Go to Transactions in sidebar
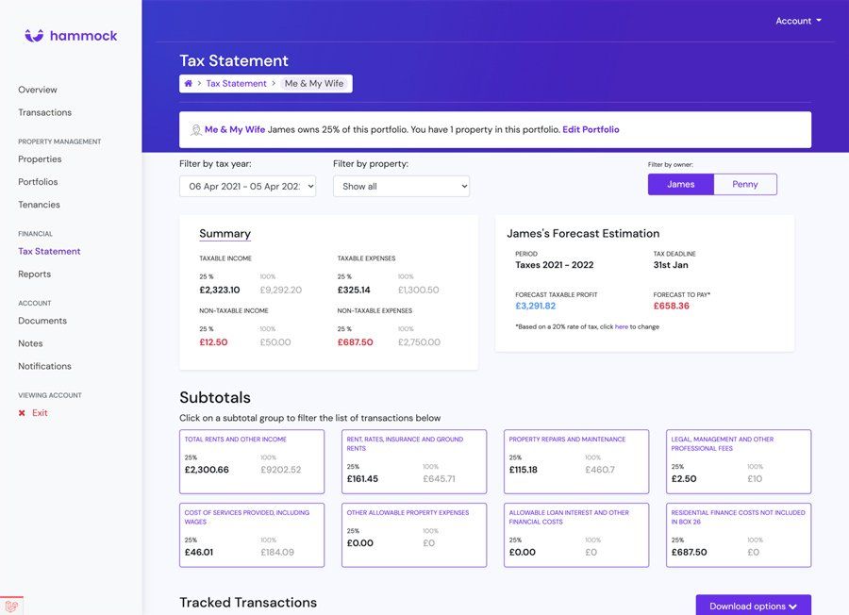 pos(45,112)
